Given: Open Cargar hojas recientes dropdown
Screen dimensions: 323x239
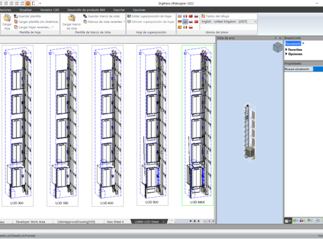Looking at the screenshot, I should [52, 27].
